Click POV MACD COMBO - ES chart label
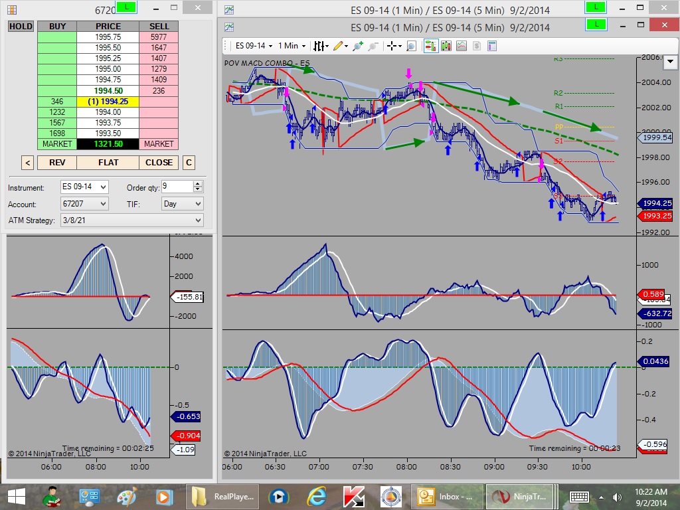680x510 pixels. pyautogui.click(x=267, y=63)
